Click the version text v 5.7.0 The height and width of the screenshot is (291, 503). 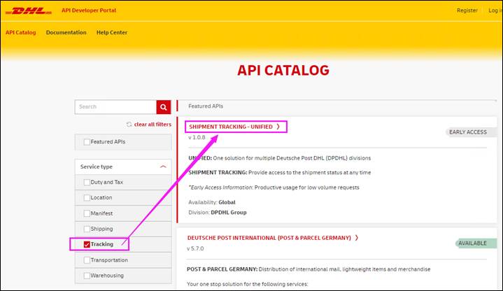point(195,248)
